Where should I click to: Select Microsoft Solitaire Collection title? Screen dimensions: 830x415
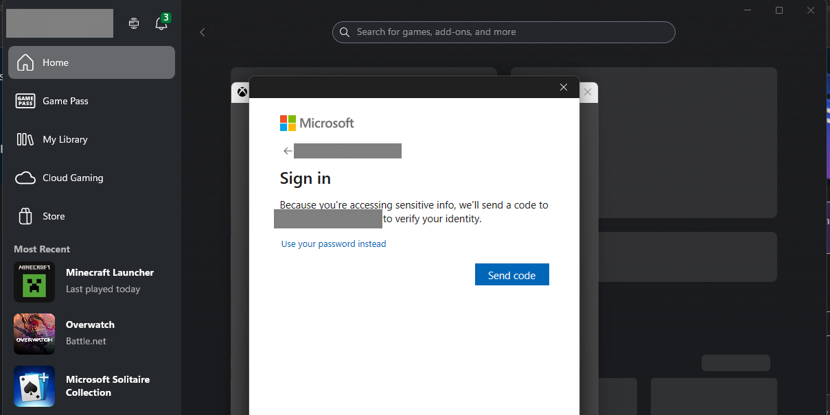click(x=108, y=386)
